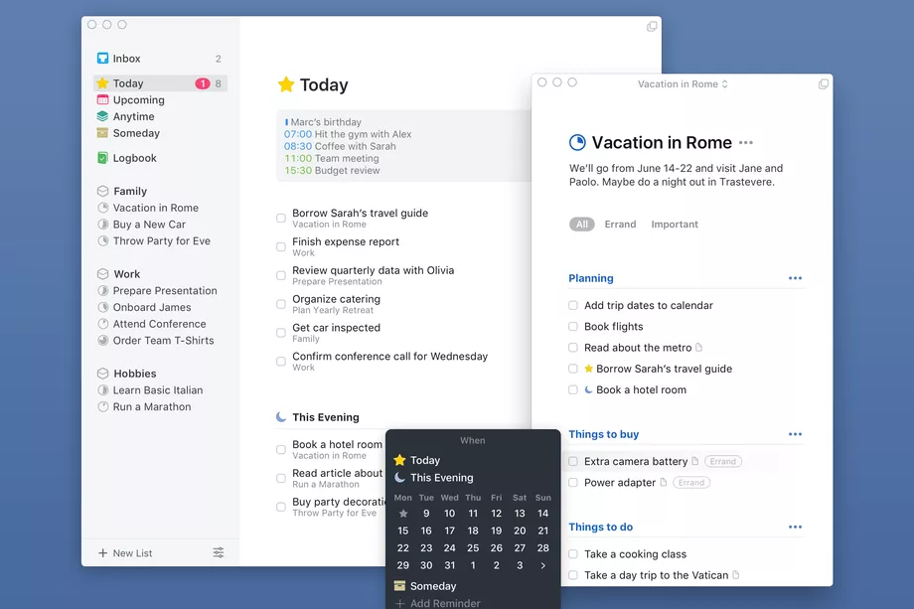
Task: Check off Add trip dates to calendar
Action: [x=573, y=305]
